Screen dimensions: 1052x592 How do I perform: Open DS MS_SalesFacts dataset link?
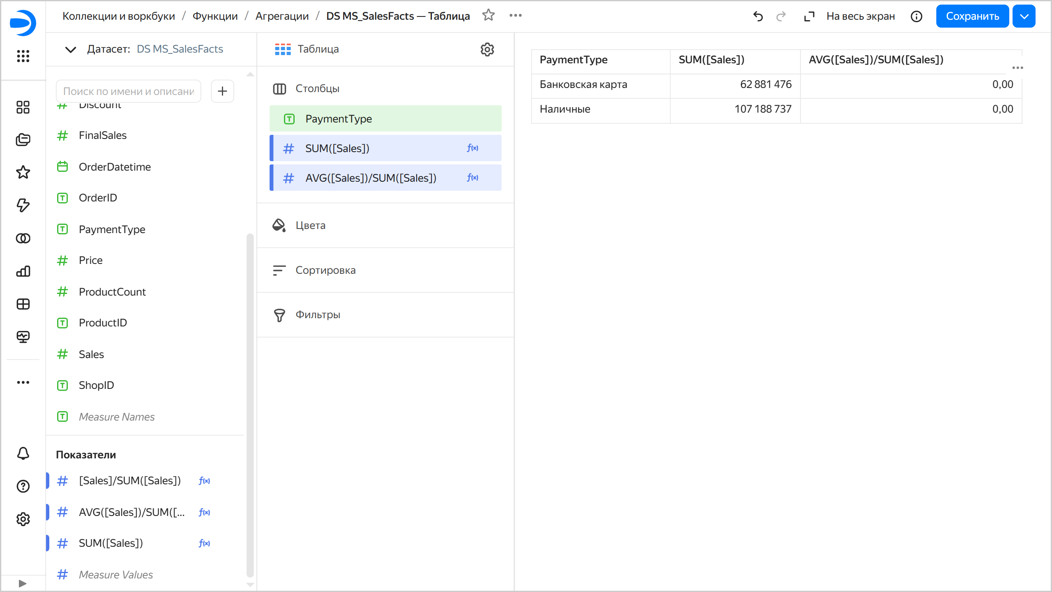click(x=180, y=49)
